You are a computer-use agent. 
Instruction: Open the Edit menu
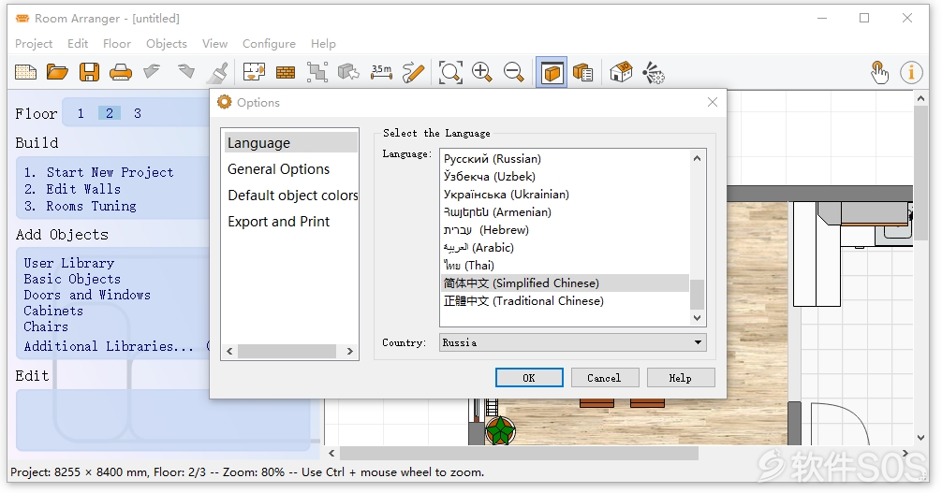point(78,44)
